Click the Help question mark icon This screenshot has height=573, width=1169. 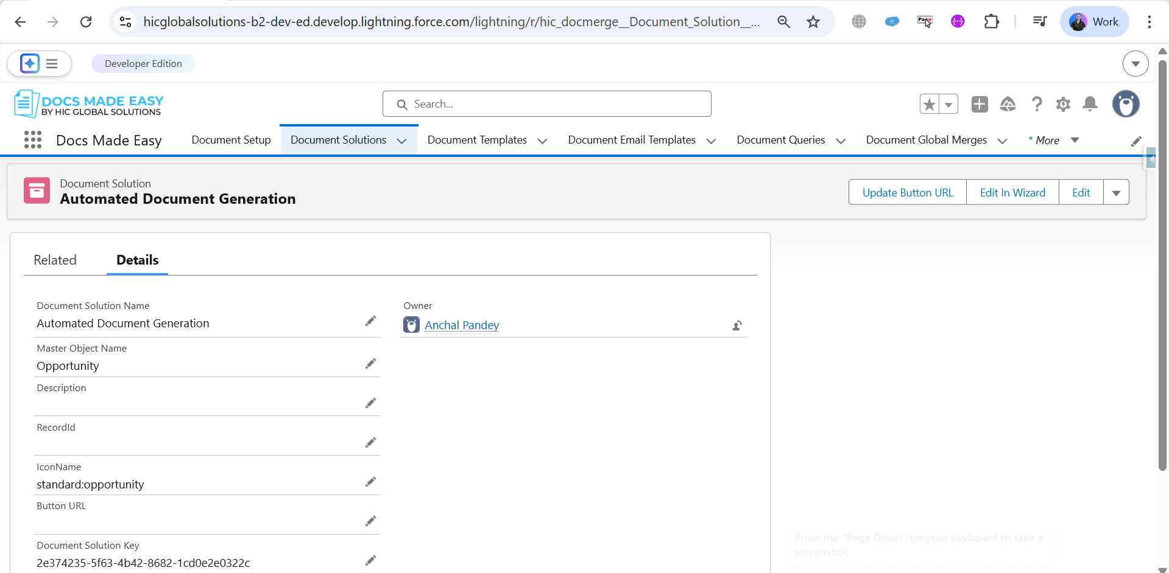pos(1036,104)
